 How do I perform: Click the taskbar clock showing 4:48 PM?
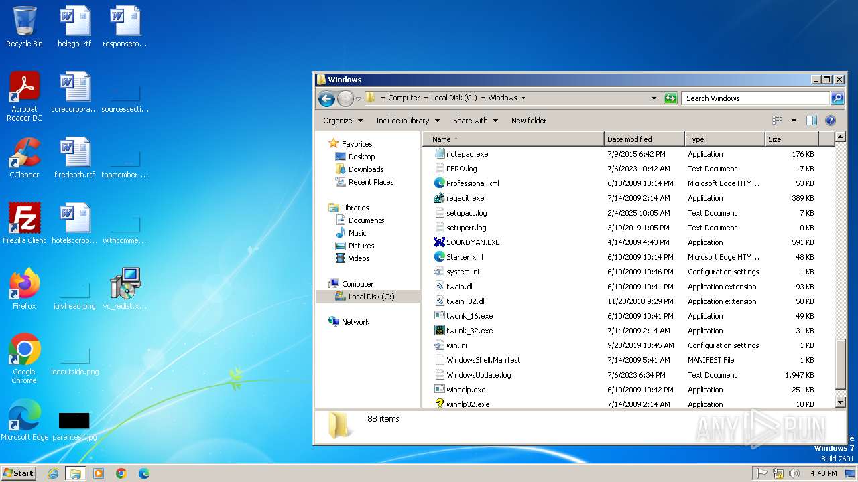pyautogui.click(x=823, y=473)
